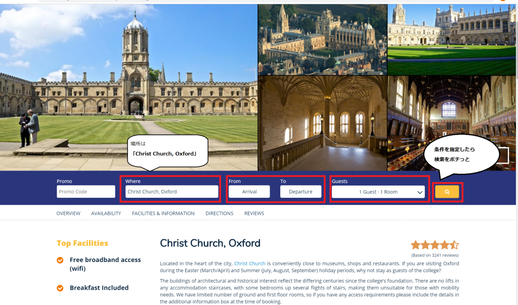Open the FACILITIES & INFORMATION tab
Viewport: 518px width, 305px height.
click(x=163, y=213)
